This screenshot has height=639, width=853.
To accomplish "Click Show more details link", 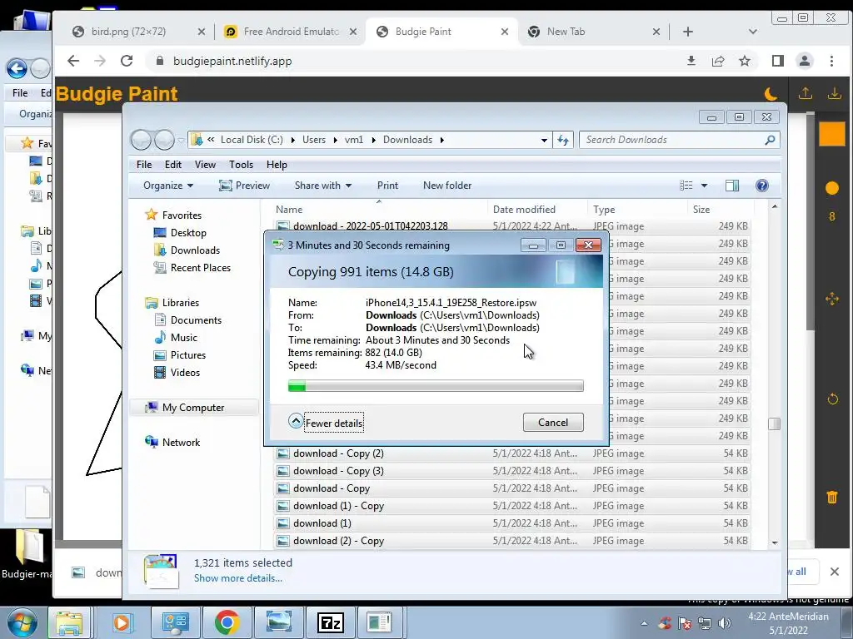I will tap(237, 578).
